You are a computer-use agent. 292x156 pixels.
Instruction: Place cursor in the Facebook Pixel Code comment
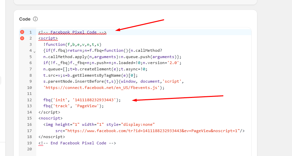72,32
